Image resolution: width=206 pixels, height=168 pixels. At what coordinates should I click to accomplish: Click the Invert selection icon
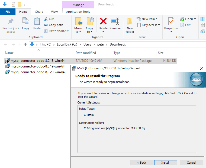[202, 31]
